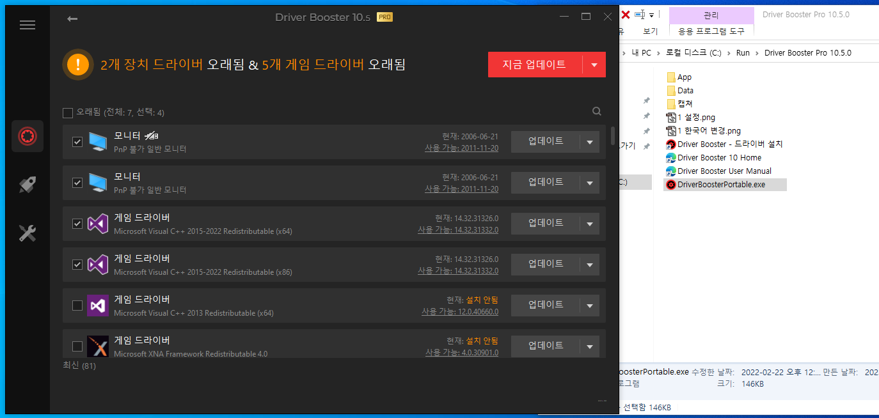Open dropdown arrow next to 지금 업데이트
The height and width of the screenshot is (418, 879).
tap(594, 65)
